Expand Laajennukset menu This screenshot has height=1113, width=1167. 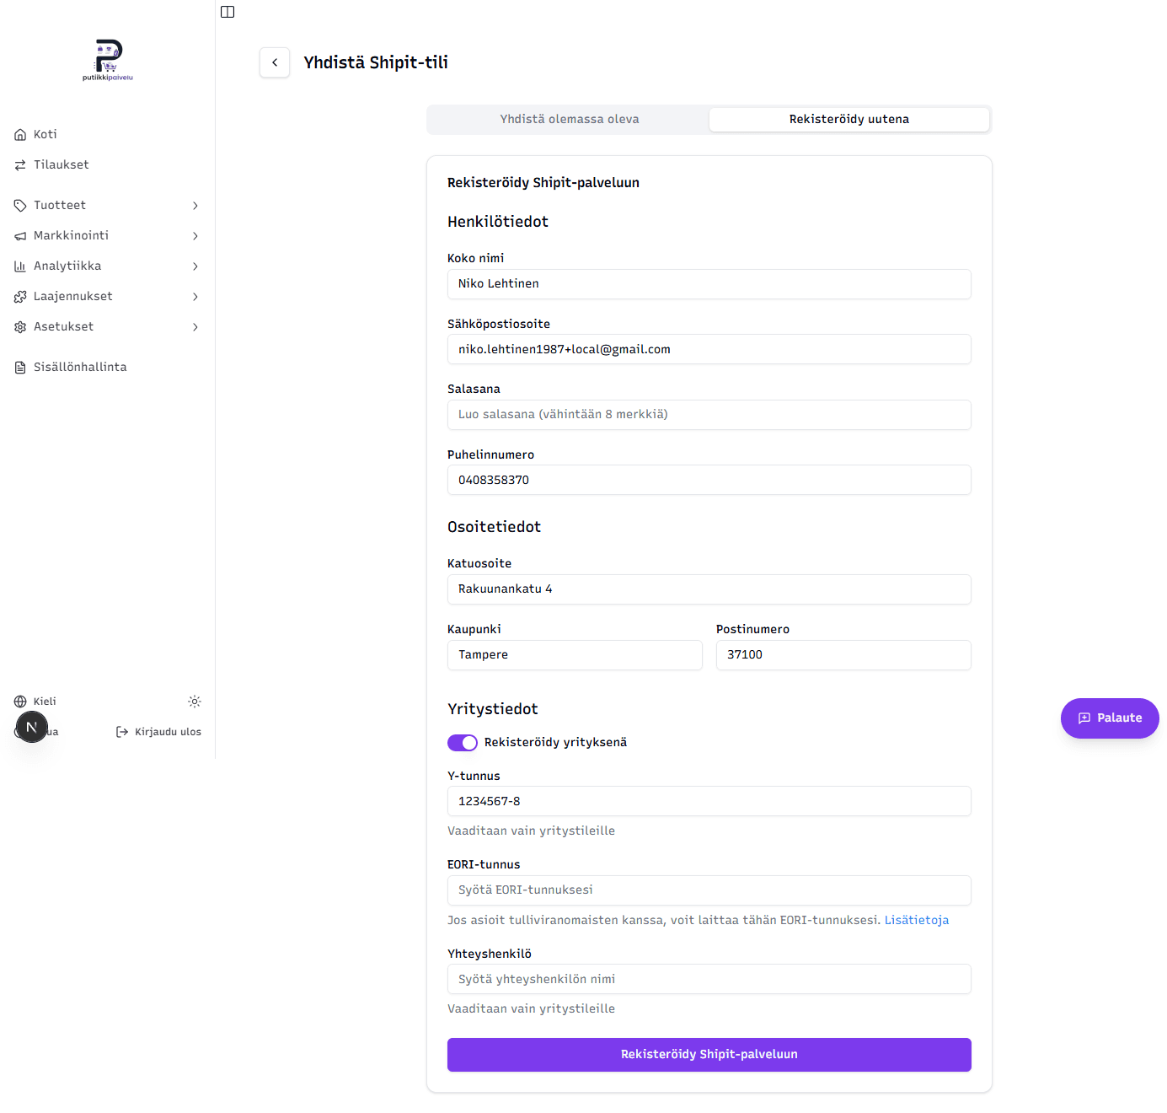[108, 297]
